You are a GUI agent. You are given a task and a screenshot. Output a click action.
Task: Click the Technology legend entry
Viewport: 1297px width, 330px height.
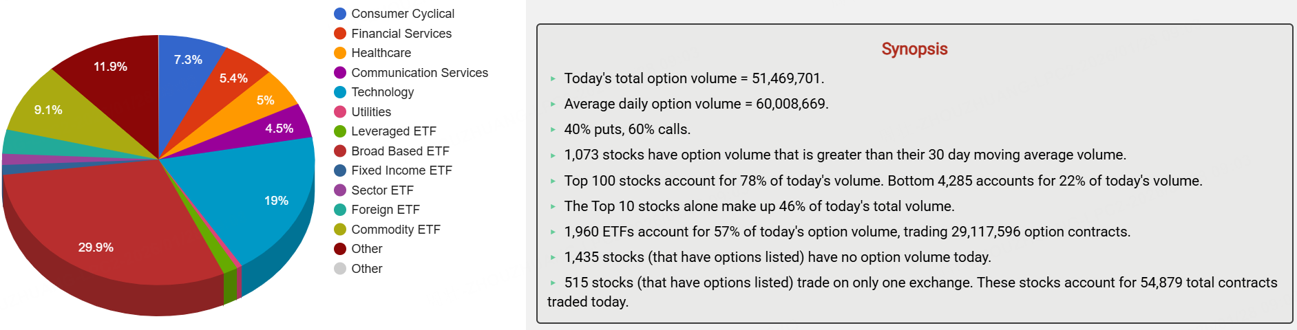(x=382, y=92)
